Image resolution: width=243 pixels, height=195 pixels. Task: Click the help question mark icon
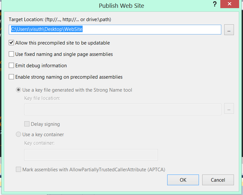tap(214, 4)
